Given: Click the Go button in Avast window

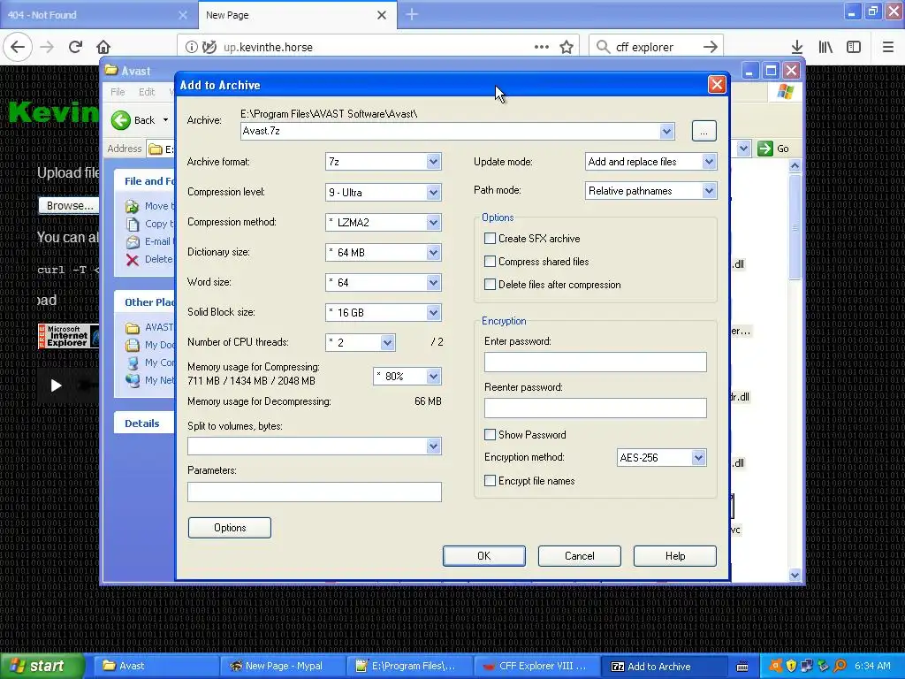Looking at the screenshot, I should (773, 149).
